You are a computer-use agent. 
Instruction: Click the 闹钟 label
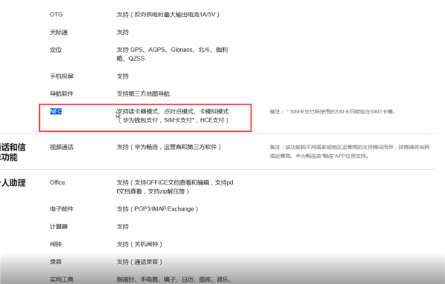tap(56, 244)
